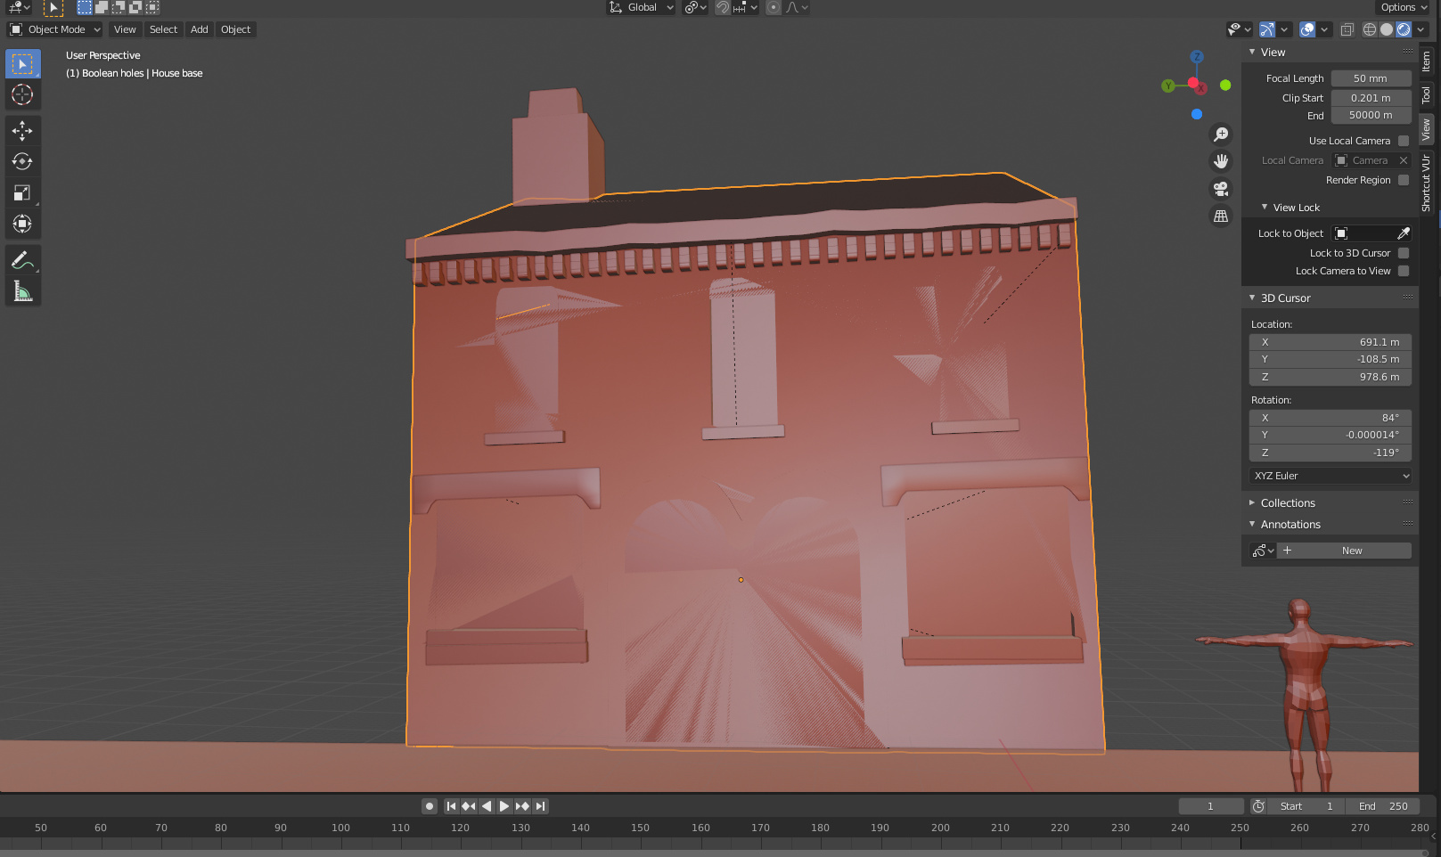Click the zoom magnifier viewport icon
Image resolution: width=1441 pixels, height=857 pixels.
1221,135
